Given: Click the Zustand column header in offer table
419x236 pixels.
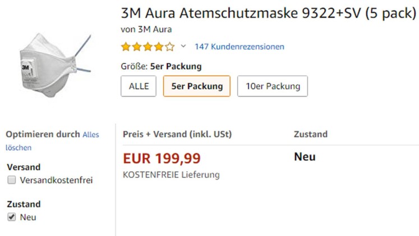Looking at the screenshot, I should pos(310,134).
